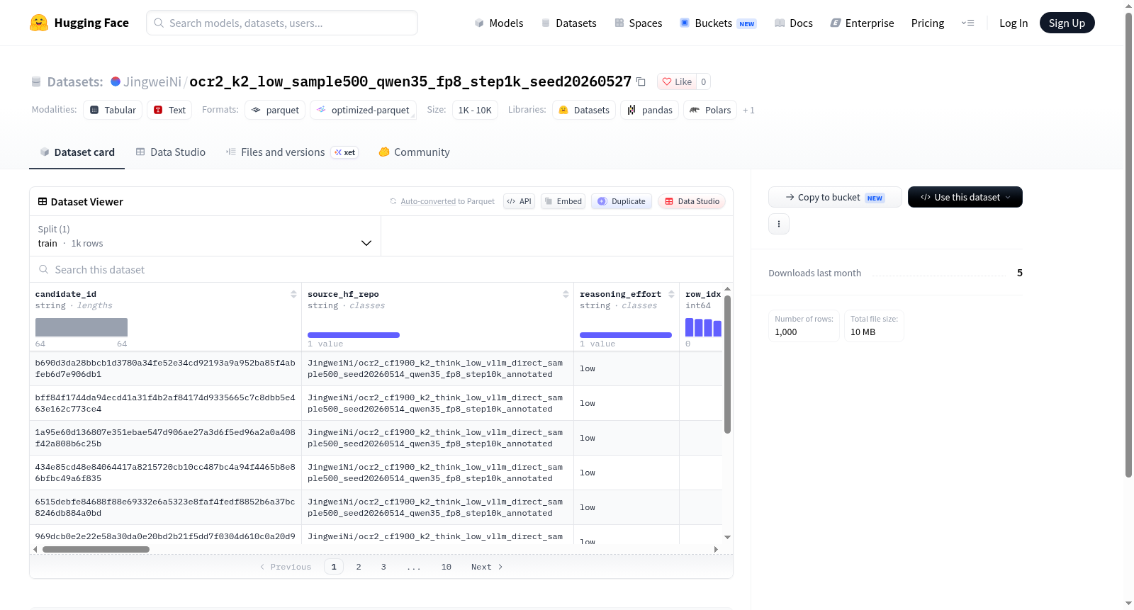Click candidate_id cell starting 6515debf

[166, 507]
